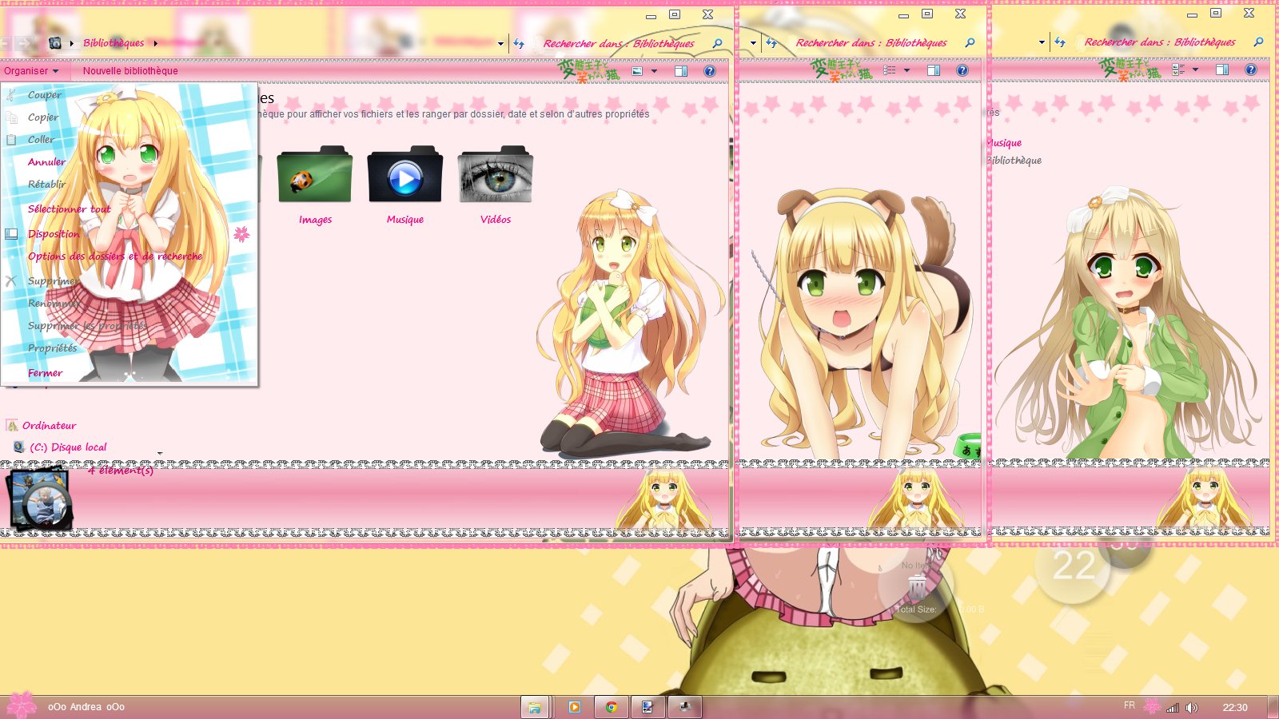Open view options dropdown in left window
Viewport: 1279px width, 719px height.
[655, 71]
